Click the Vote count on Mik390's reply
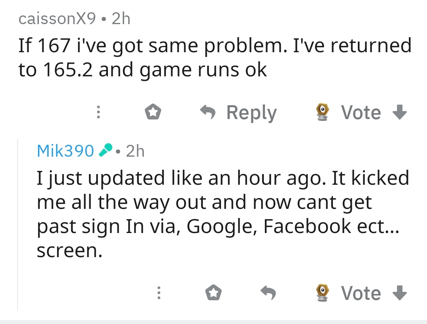Image resolution: width=427 pixels, height=324 pixels. 361,293
